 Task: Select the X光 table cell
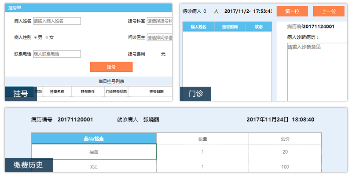click(x=94, y=167)
